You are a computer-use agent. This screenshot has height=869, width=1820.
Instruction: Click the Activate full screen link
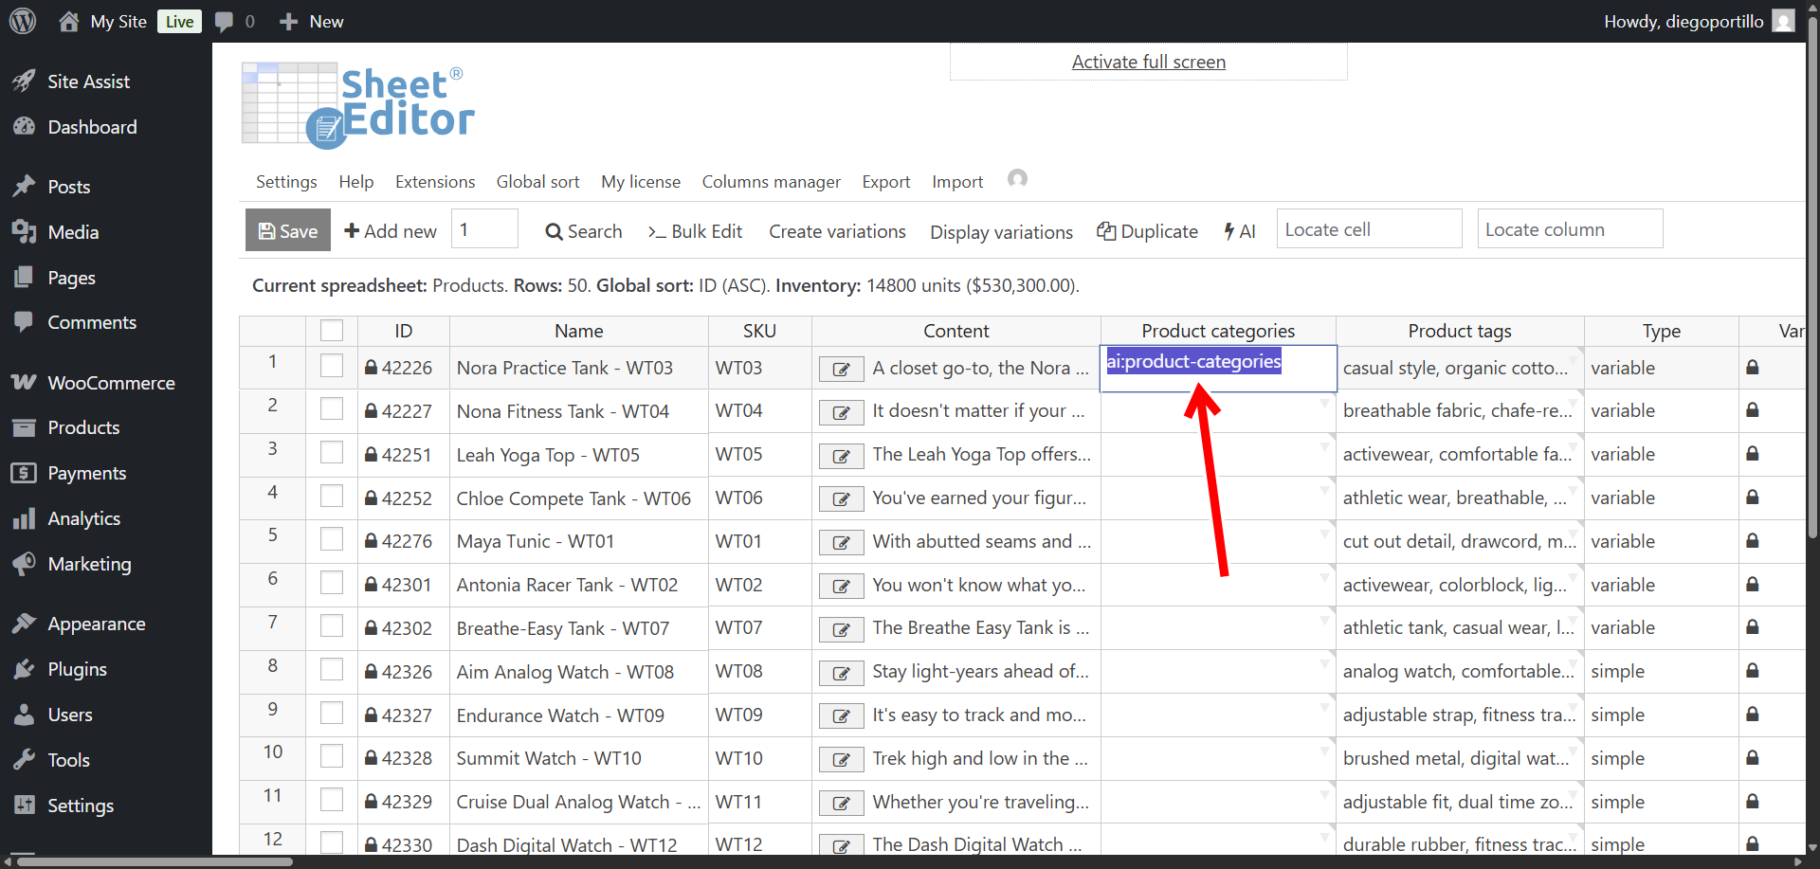(x=1148, y=63)
